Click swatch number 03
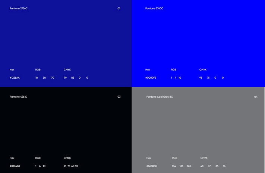This screenshot has height=173, width=265. coord(119,97)
